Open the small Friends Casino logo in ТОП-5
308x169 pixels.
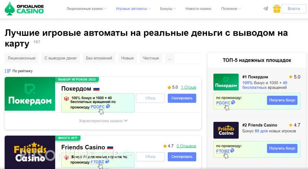pyautogui.click(x=226, y=130)
